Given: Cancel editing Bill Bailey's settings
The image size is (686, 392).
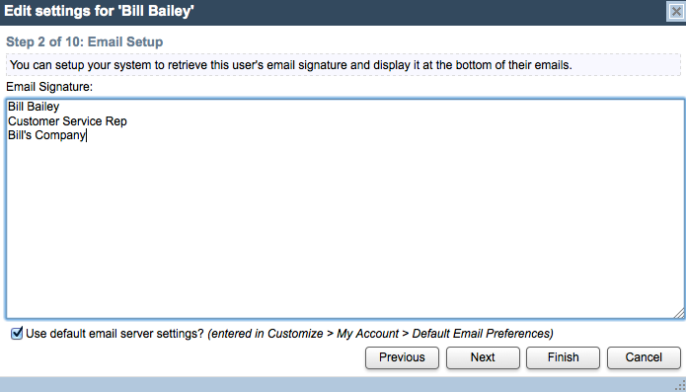Looking at the screenshot, I should tap(644, 357).
